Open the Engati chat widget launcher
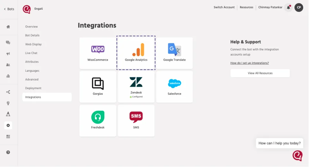Screen dimensions: 309x167 [x=298, y=156]
